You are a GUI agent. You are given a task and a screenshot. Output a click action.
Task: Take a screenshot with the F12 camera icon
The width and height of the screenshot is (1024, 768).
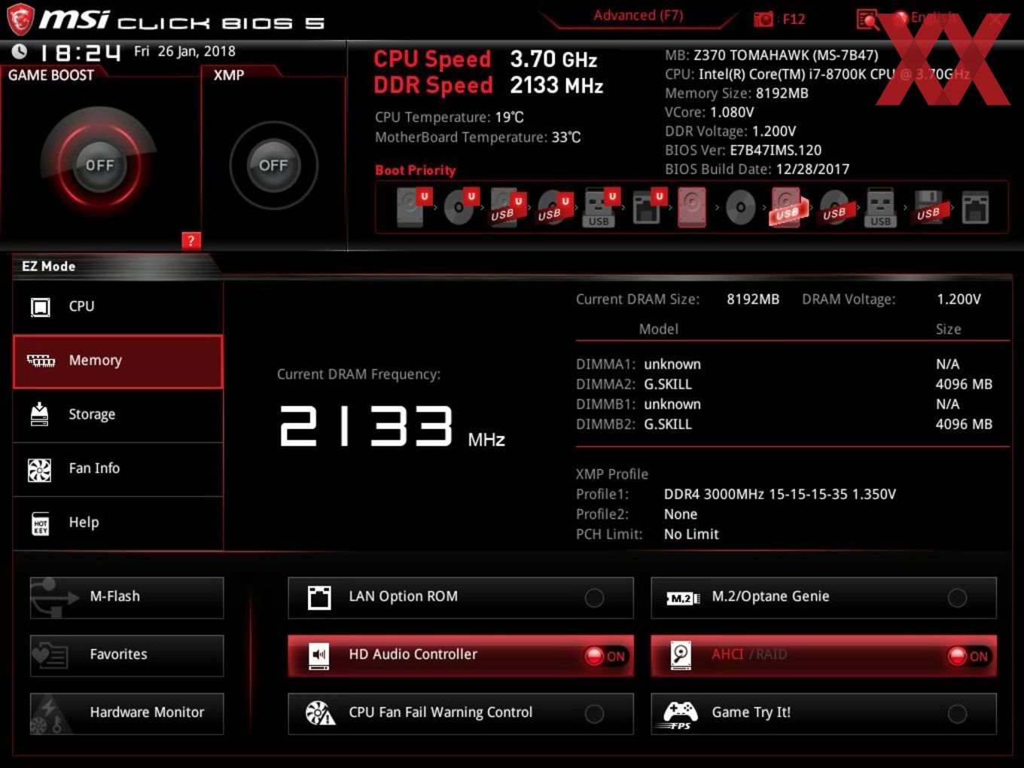(x=763, y=19)
